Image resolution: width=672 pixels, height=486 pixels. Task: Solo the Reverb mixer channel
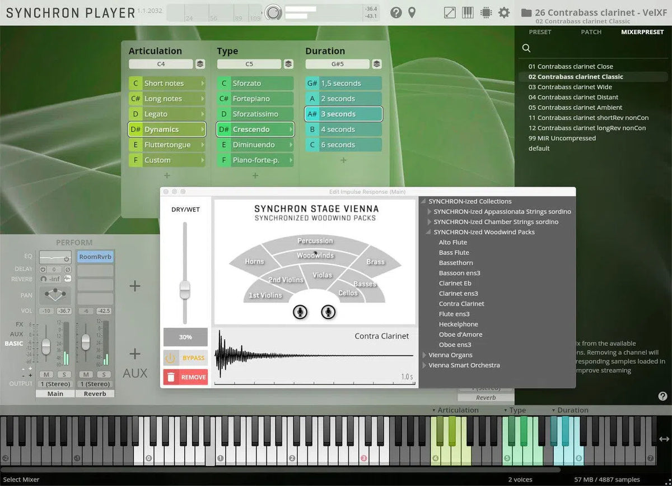tap(102, 374)
